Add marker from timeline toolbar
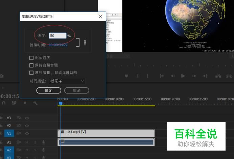This screenshot has width=234, height=159. (25, 103)
